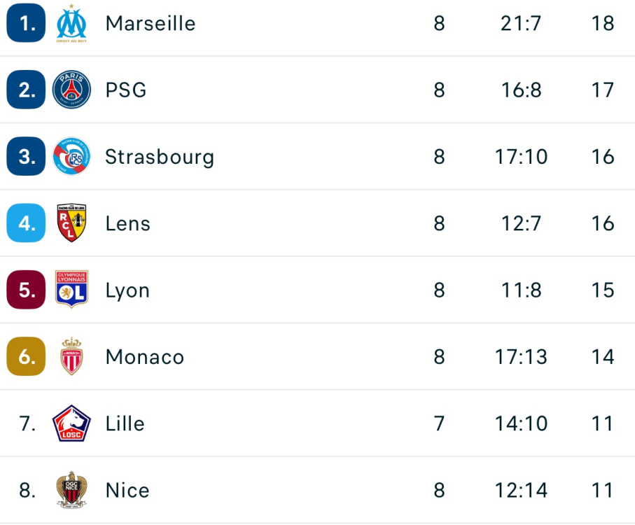Click the Lille LOSC badge

[71, 423]
